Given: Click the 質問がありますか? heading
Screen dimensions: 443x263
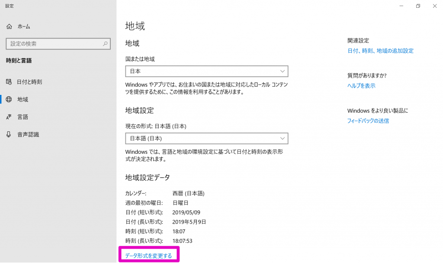Looking at the screenshot, I should pyautogui.click(x=367, y=75).
